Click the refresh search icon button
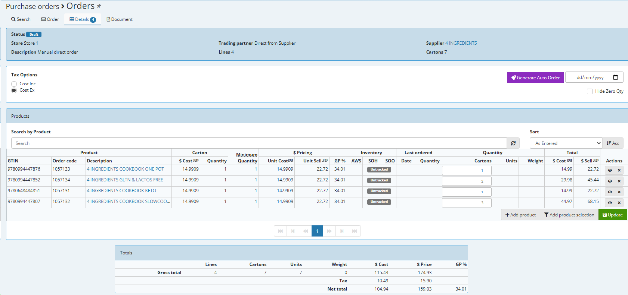This screenshot has height=295, width=628. pyautogui.click(x=513, y=143)
